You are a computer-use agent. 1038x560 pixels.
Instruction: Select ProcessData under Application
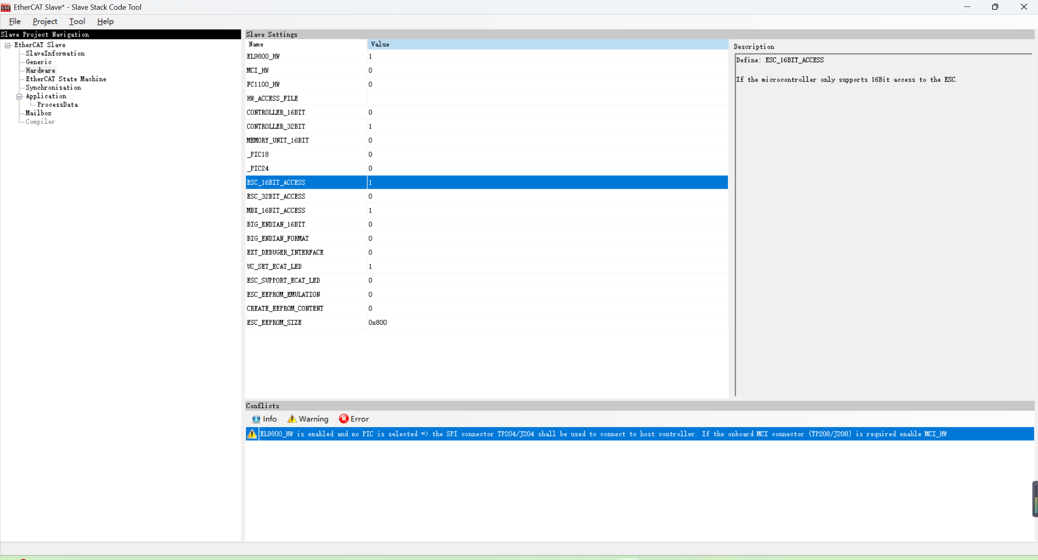click(57, 104)
